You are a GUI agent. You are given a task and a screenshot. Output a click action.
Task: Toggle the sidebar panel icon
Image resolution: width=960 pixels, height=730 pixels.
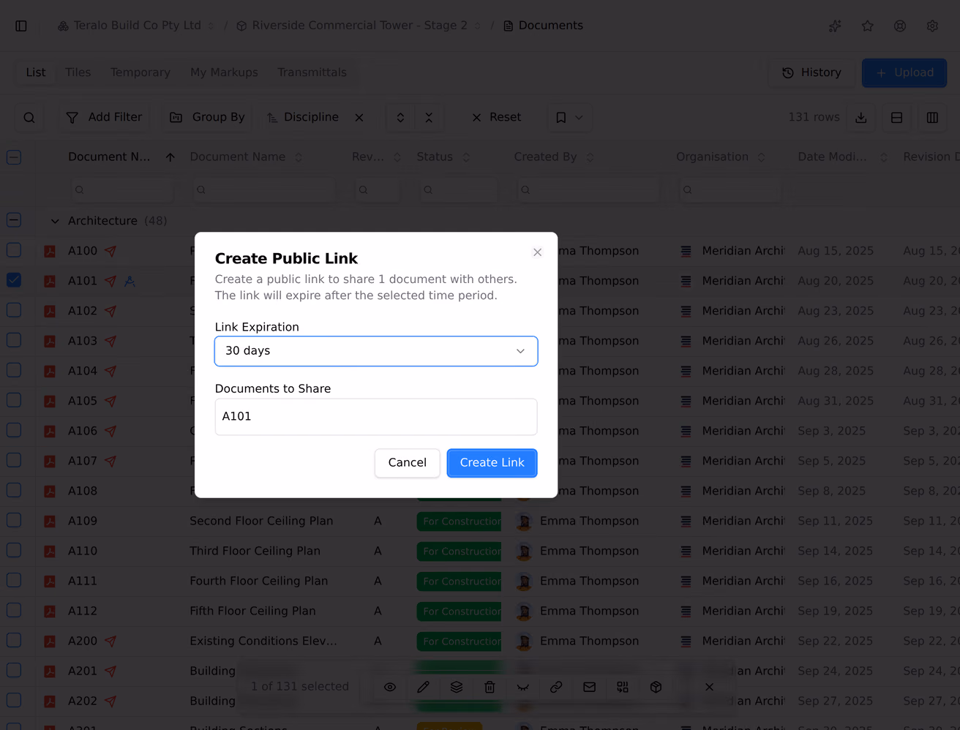tap(21, 26)
